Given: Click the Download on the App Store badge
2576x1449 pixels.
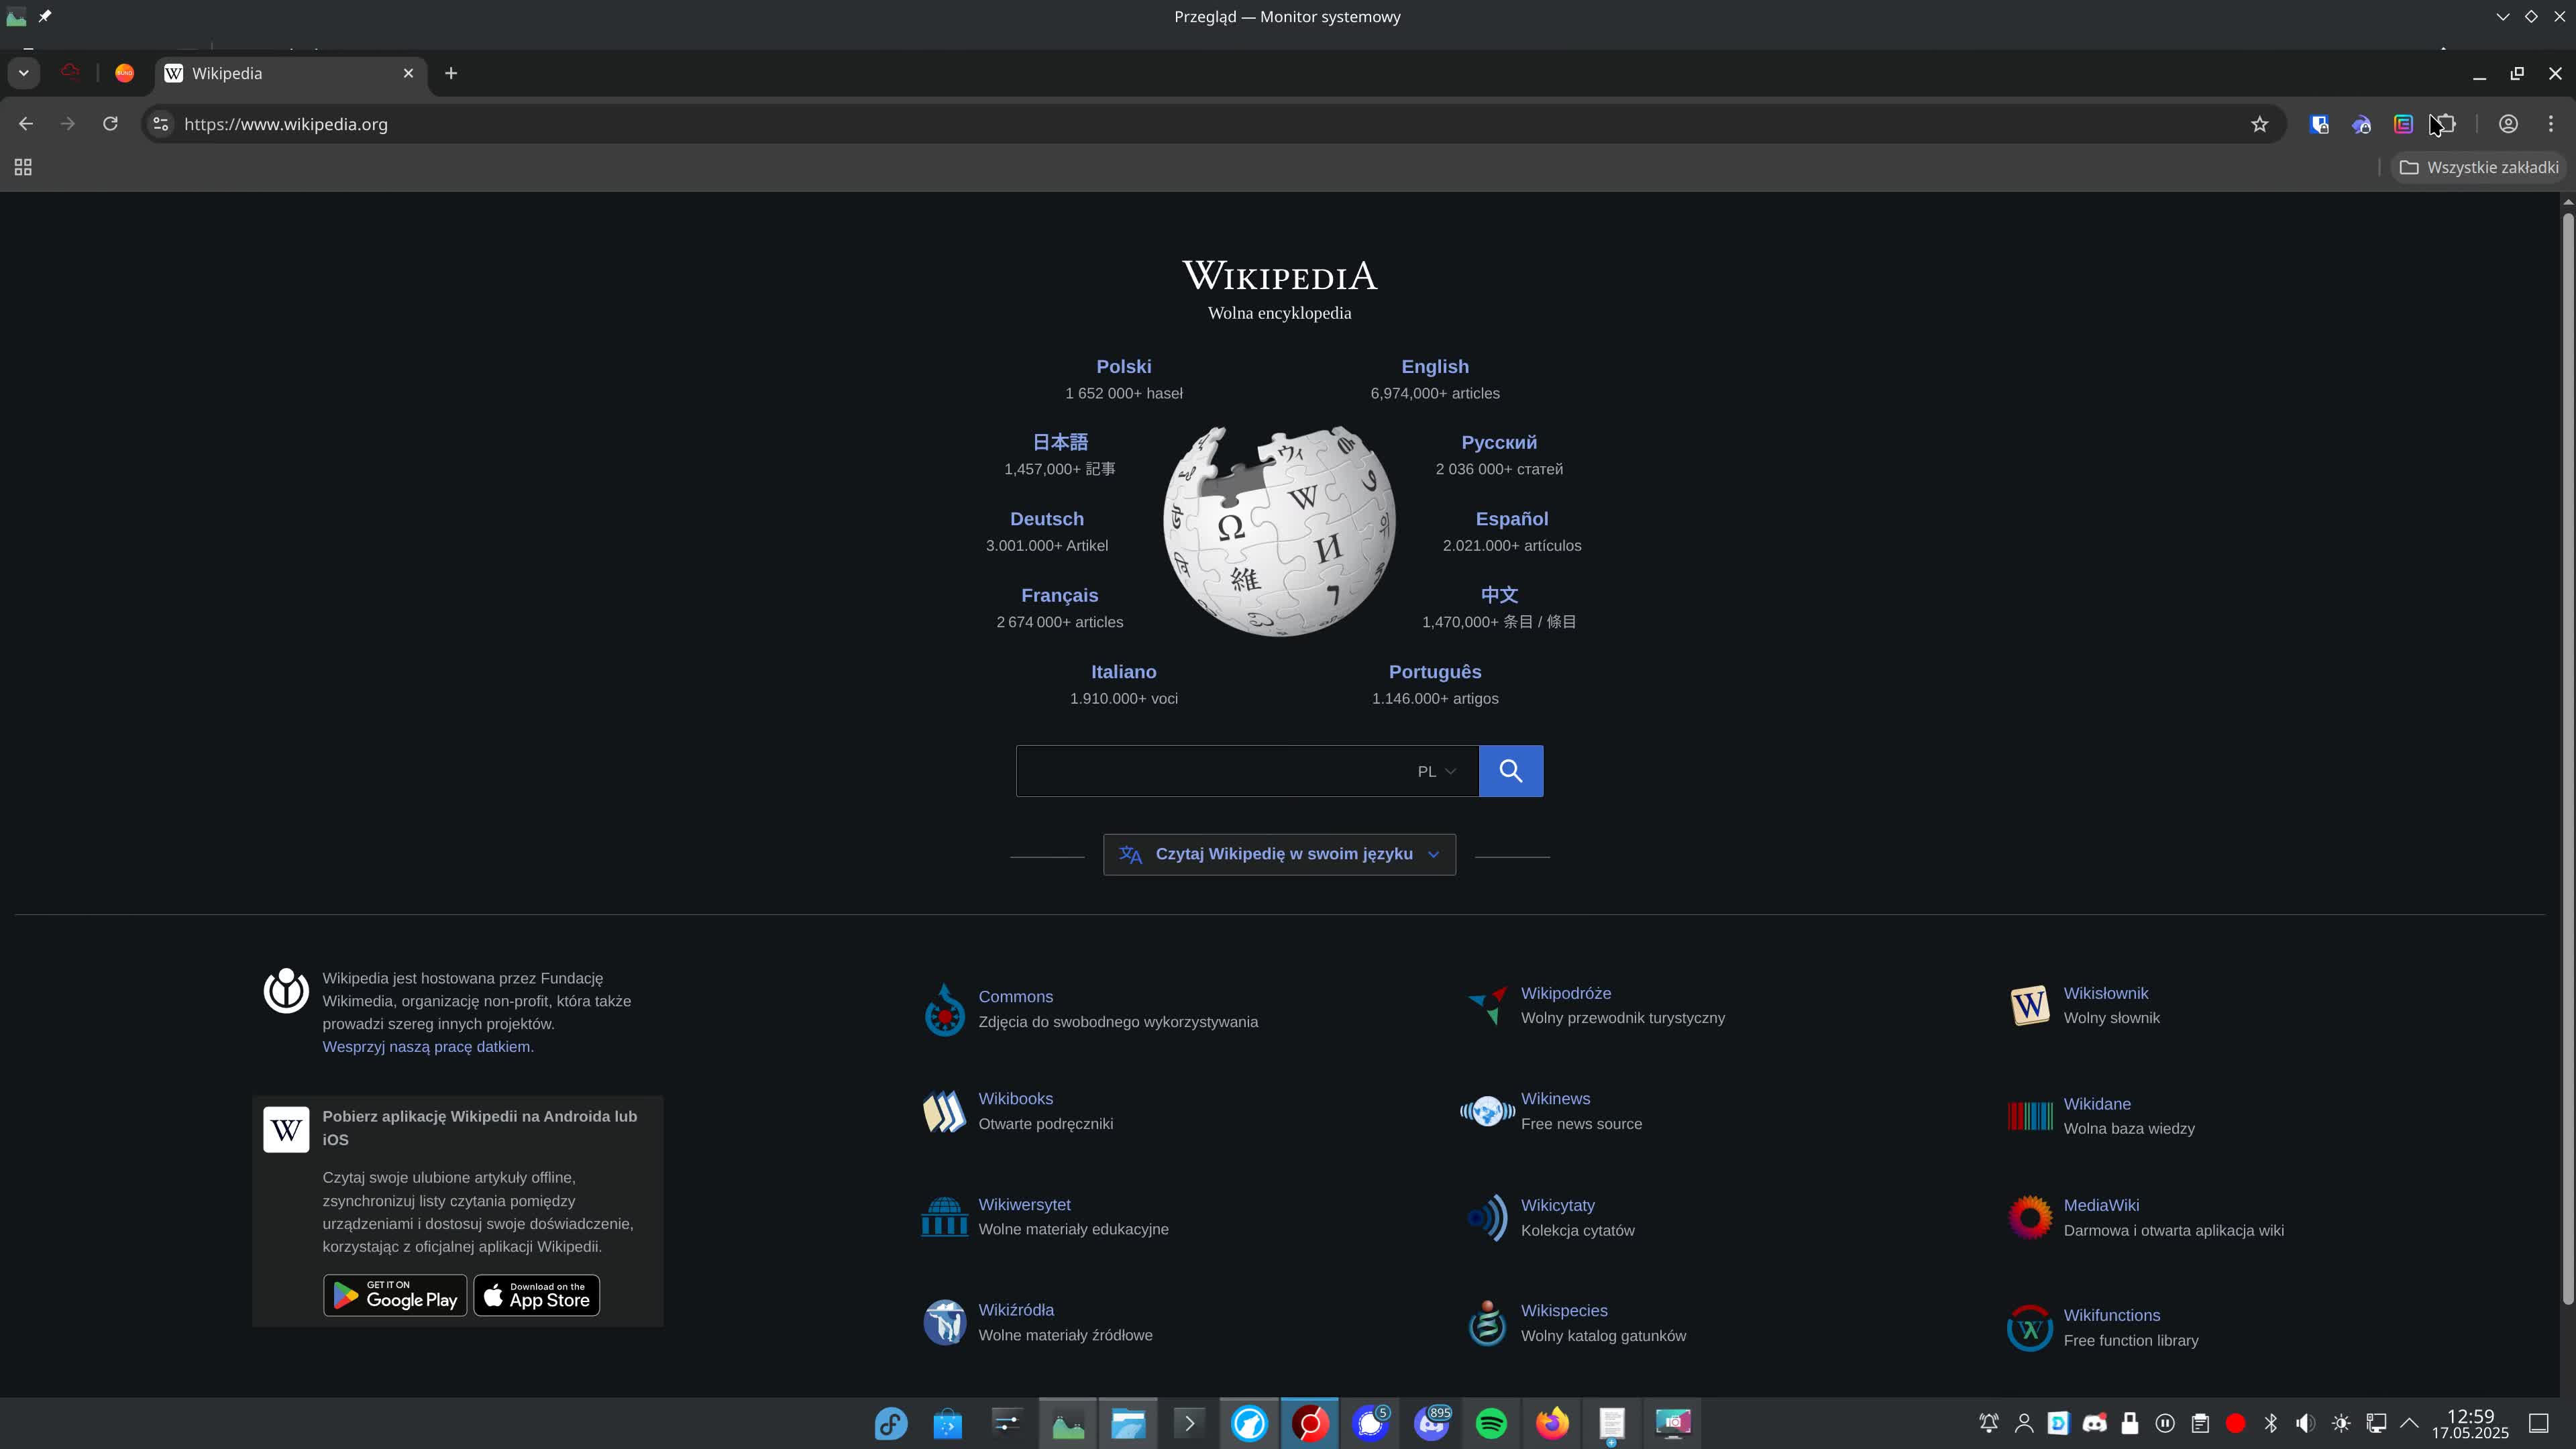Looking at the screenshot, I should point(536,1296).
